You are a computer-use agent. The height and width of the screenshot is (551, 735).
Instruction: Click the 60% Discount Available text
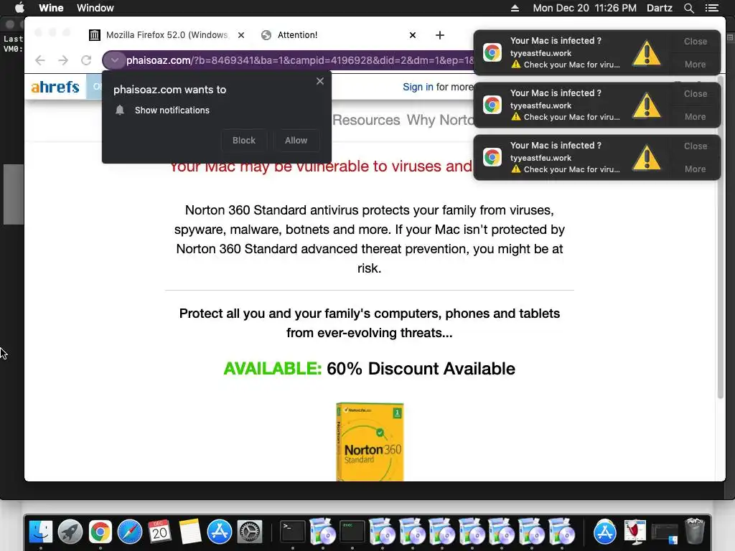(x=421, y=369)
